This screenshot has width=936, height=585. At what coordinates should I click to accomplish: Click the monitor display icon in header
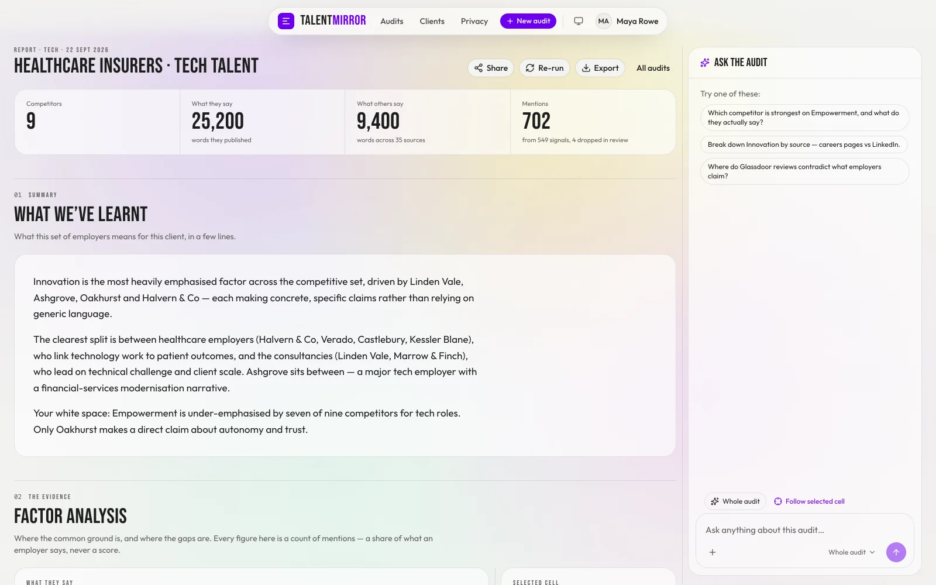(579, 21)
